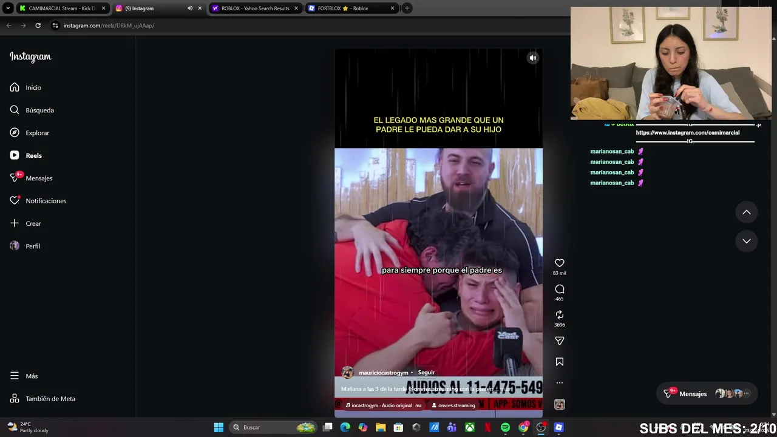Go back in browser
777x437 pixels.
click(x=8, y=25)
